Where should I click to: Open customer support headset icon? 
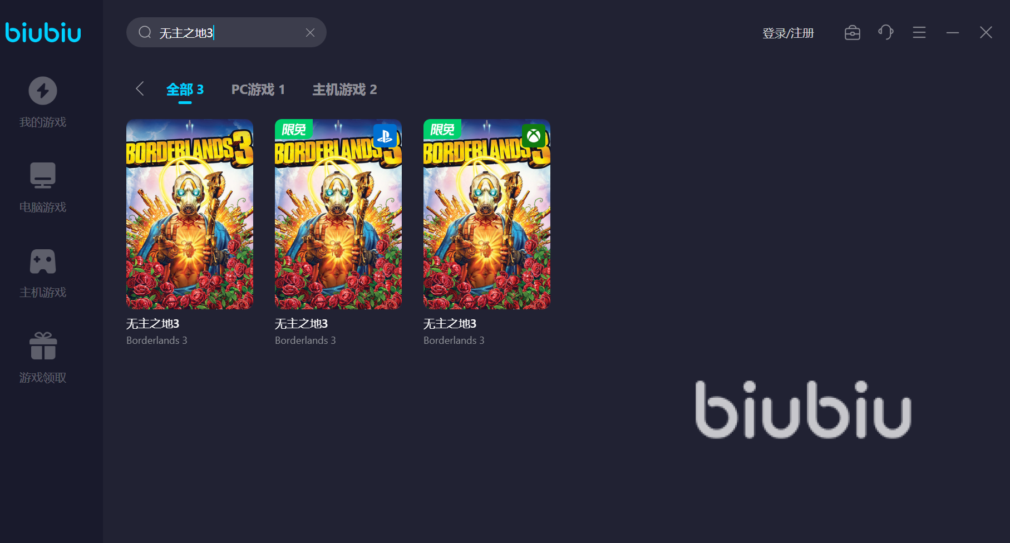[886, 32]
